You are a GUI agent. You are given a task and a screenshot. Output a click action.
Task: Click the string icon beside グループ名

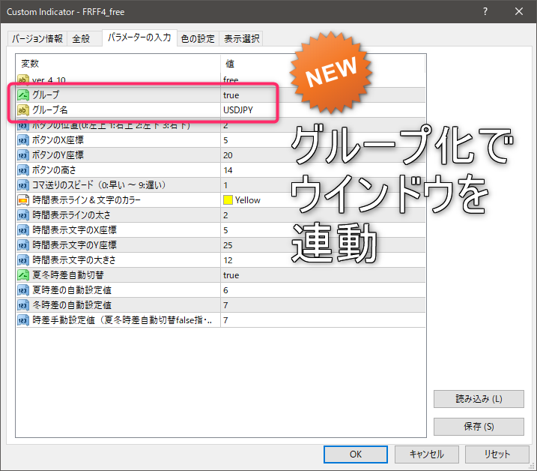click(23, 110)
